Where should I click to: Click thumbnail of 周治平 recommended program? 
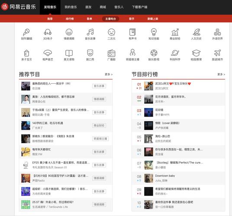pos(26,86)
